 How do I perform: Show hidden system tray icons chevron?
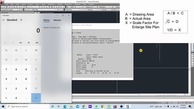(165, 106)
